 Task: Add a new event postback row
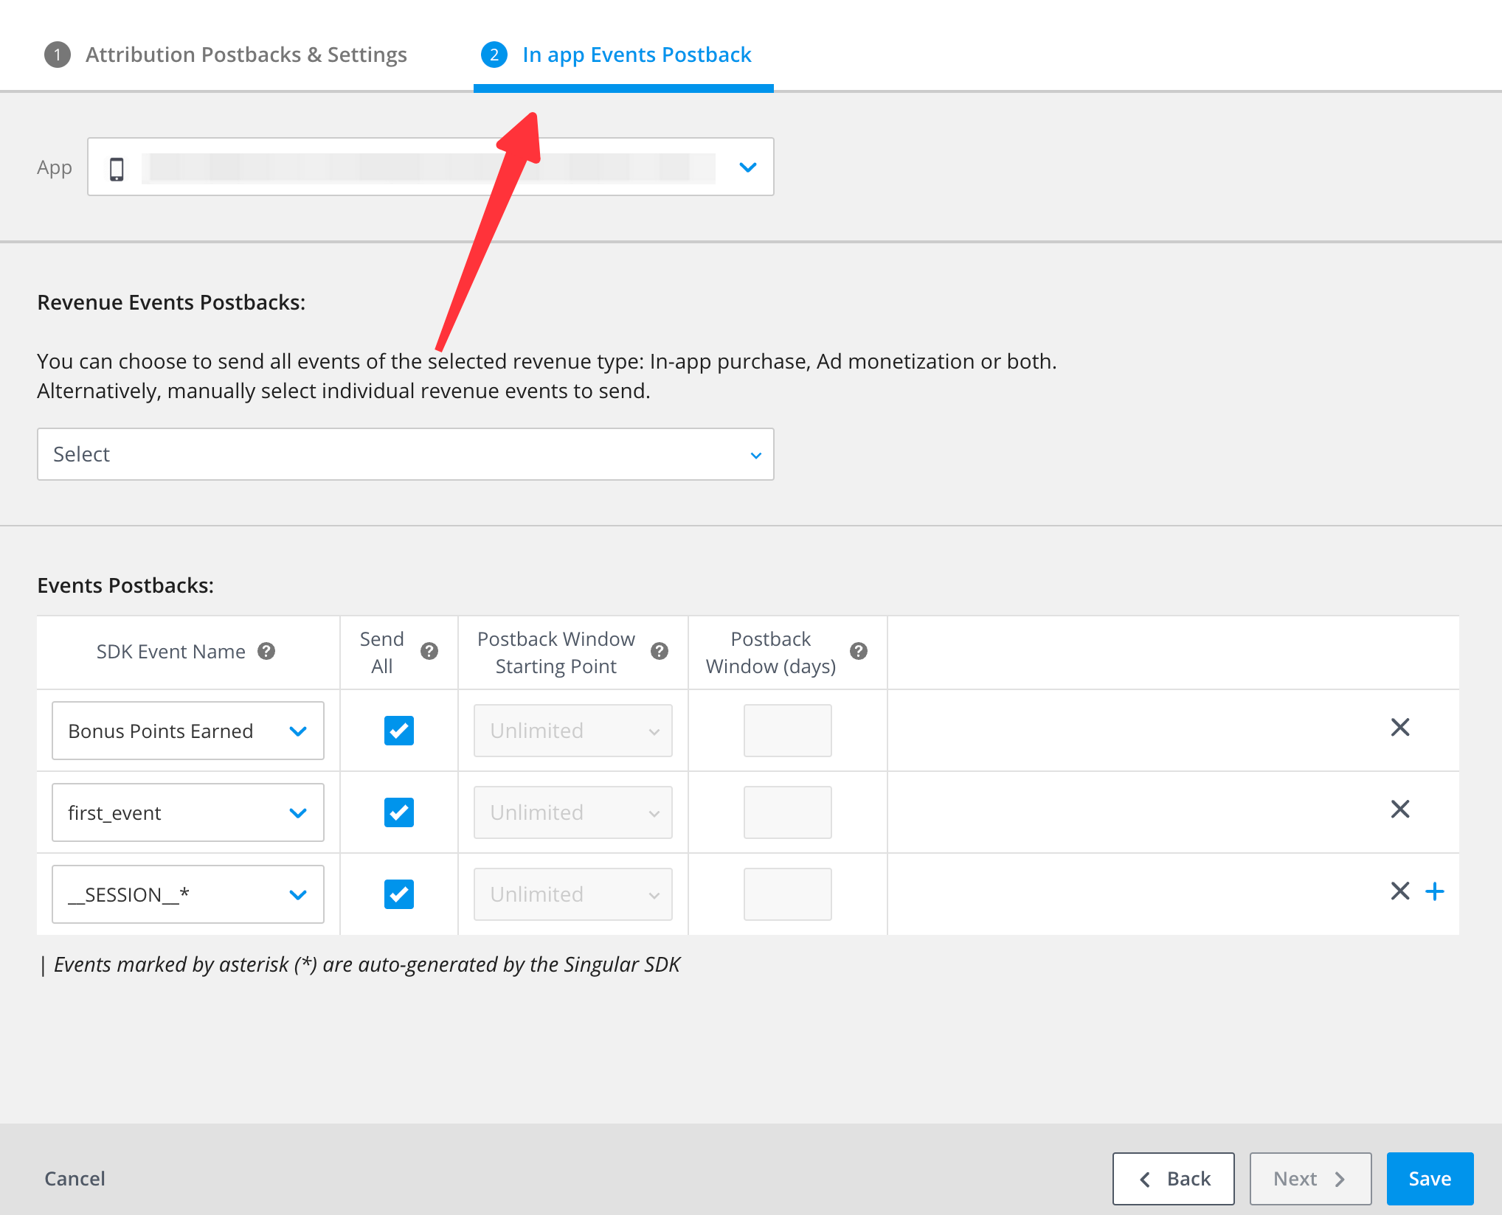[x=1435, y=891]
